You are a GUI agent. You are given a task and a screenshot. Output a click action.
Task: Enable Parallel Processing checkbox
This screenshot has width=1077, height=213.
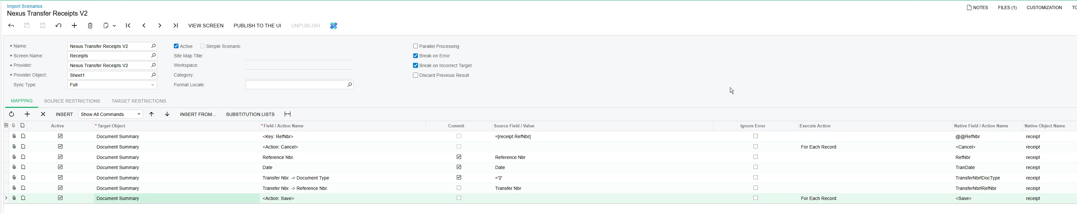click(416, 46)
